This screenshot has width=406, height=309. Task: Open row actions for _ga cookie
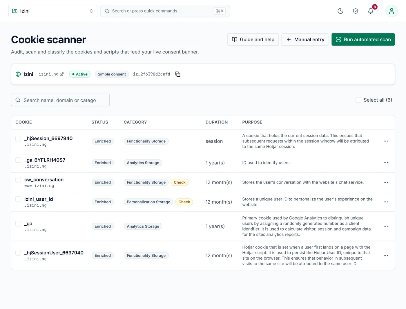[x=386, y=226]
